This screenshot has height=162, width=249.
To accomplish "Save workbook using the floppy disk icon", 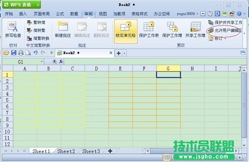I will coord(14,53).
